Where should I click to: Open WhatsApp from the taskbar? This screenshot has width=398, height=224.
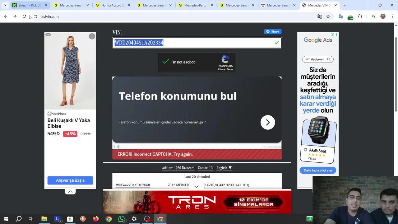(122, 219)
